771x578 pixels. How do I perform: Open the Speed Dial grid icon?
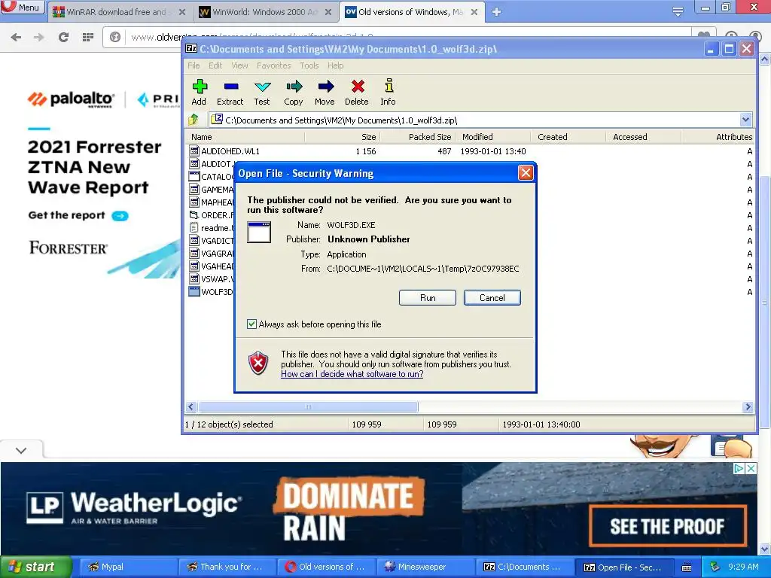tap(88, 37)
